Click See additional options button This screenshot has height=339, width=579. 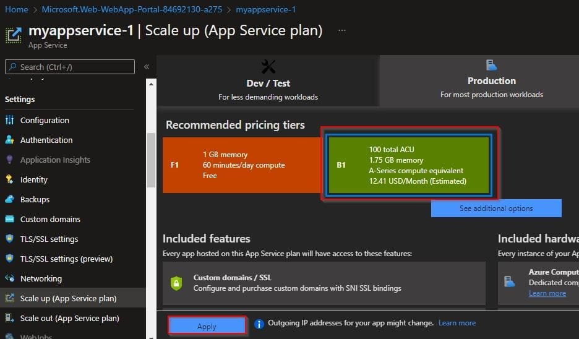tap(496, 208)
